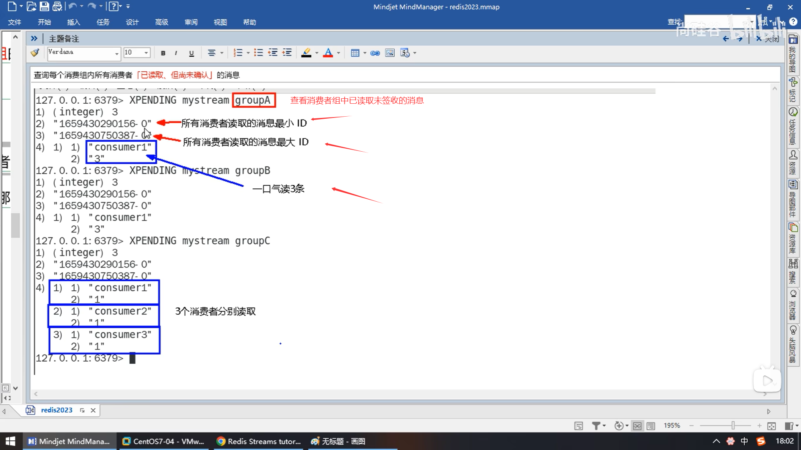Insert hyperlink using the link icon
Screen dimensions: 801x450
(375, 53)
